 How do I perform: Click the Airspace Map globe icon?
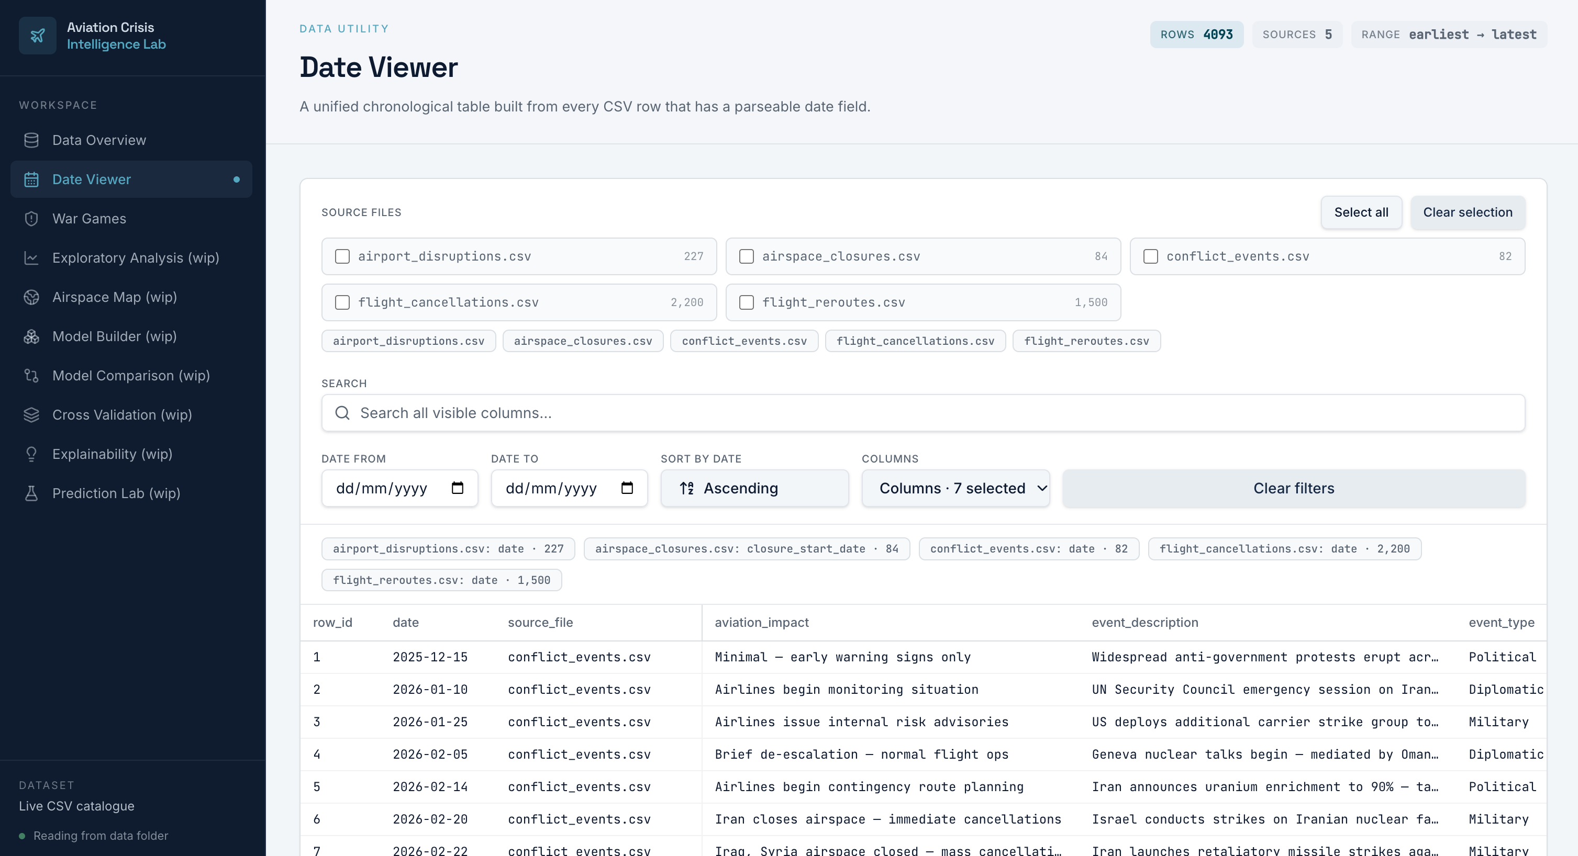click(x=31, y=297)
